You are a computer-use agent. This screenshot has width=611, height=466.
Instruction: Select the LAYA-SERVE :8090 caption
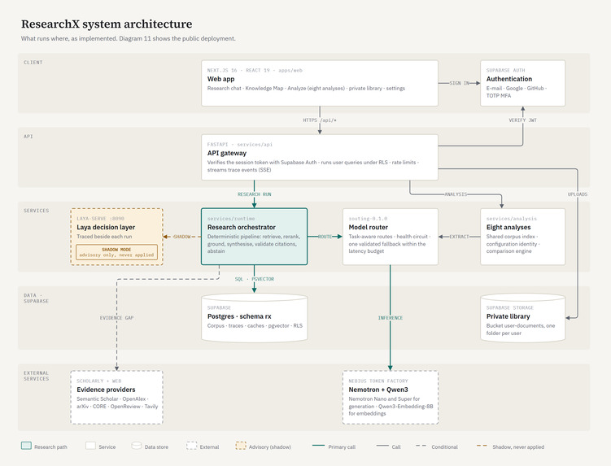pyautogui.click(x=101, y=219)
